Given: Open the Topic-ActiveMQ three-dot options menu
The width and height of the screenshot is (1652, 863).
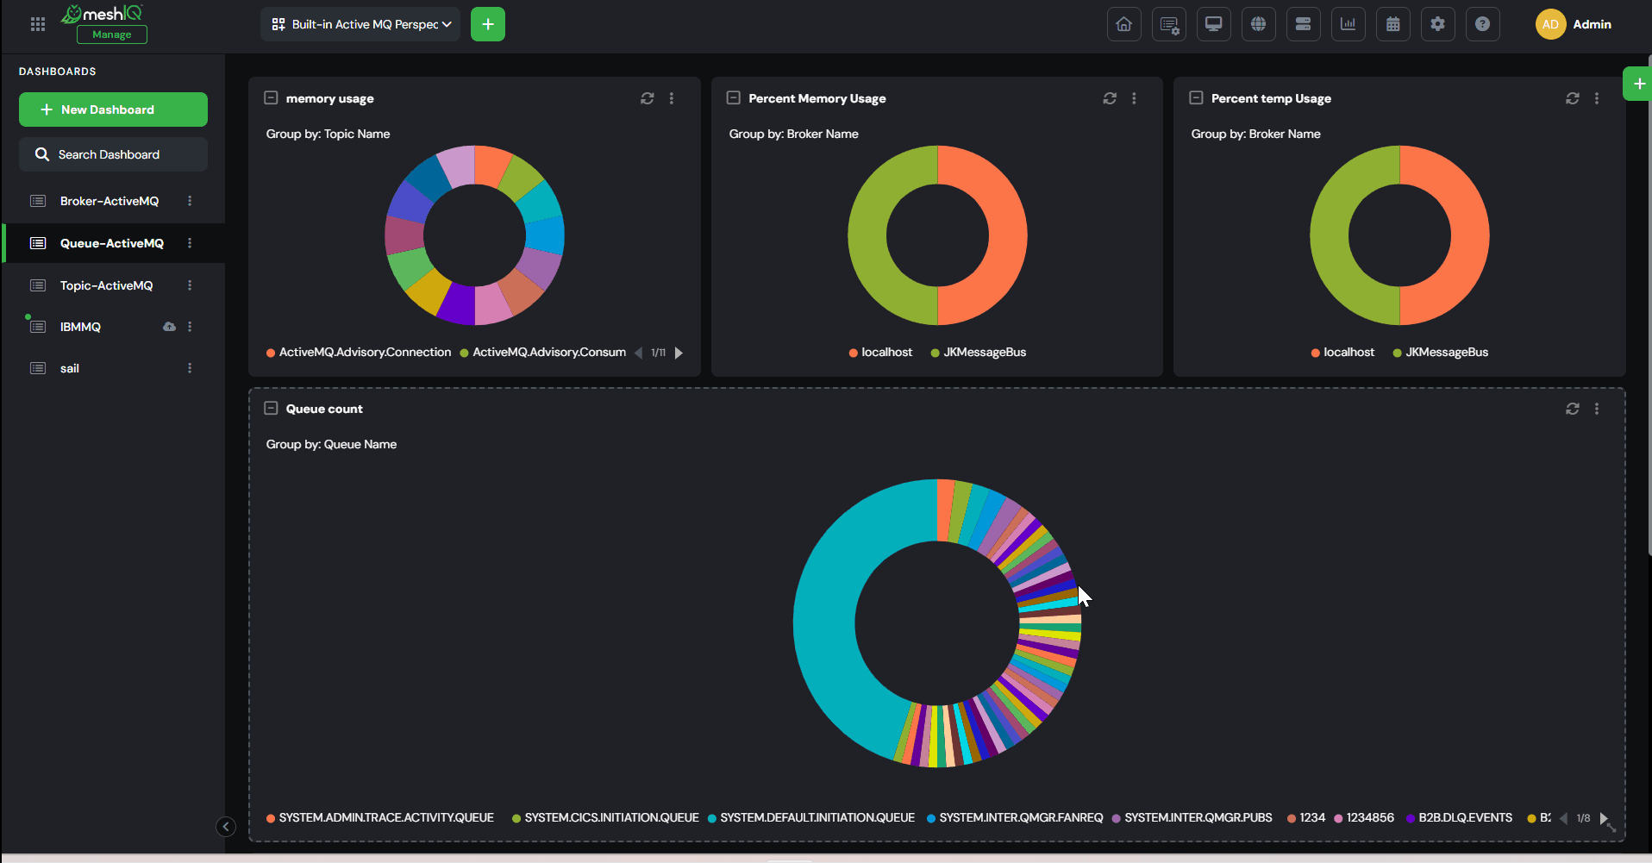Looking at the screenshot, I should tap(190, 285).
